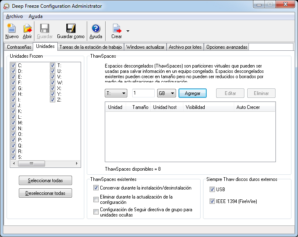Uncheck the C: frozen drive checkbox
Image resolution: width=298 pixels, height=237 pixels.
pyautogui.click(x=13, y=65)
